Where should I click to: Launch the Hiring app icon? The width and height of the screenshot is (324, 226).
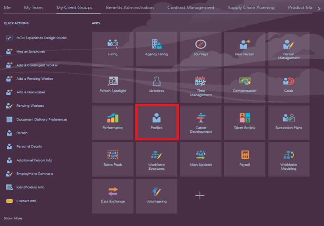(x=113, y=44)
